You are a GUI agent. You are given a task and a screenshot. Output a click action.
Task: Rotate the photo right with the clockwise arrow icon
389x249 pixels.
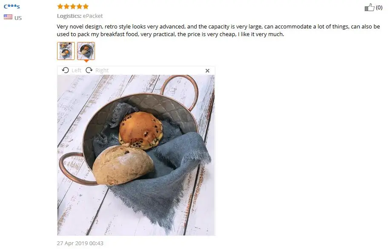point(89,71)
